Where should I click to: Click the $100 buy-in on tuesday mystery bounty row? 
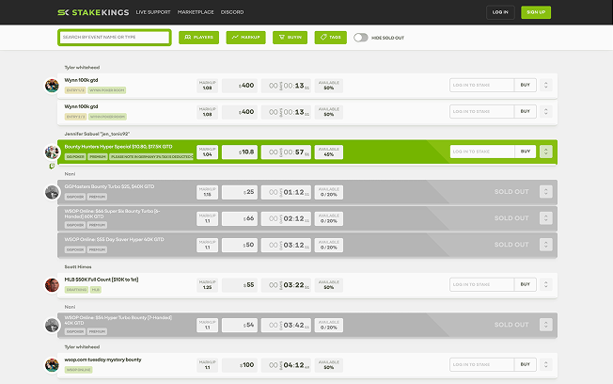point(240,365)
